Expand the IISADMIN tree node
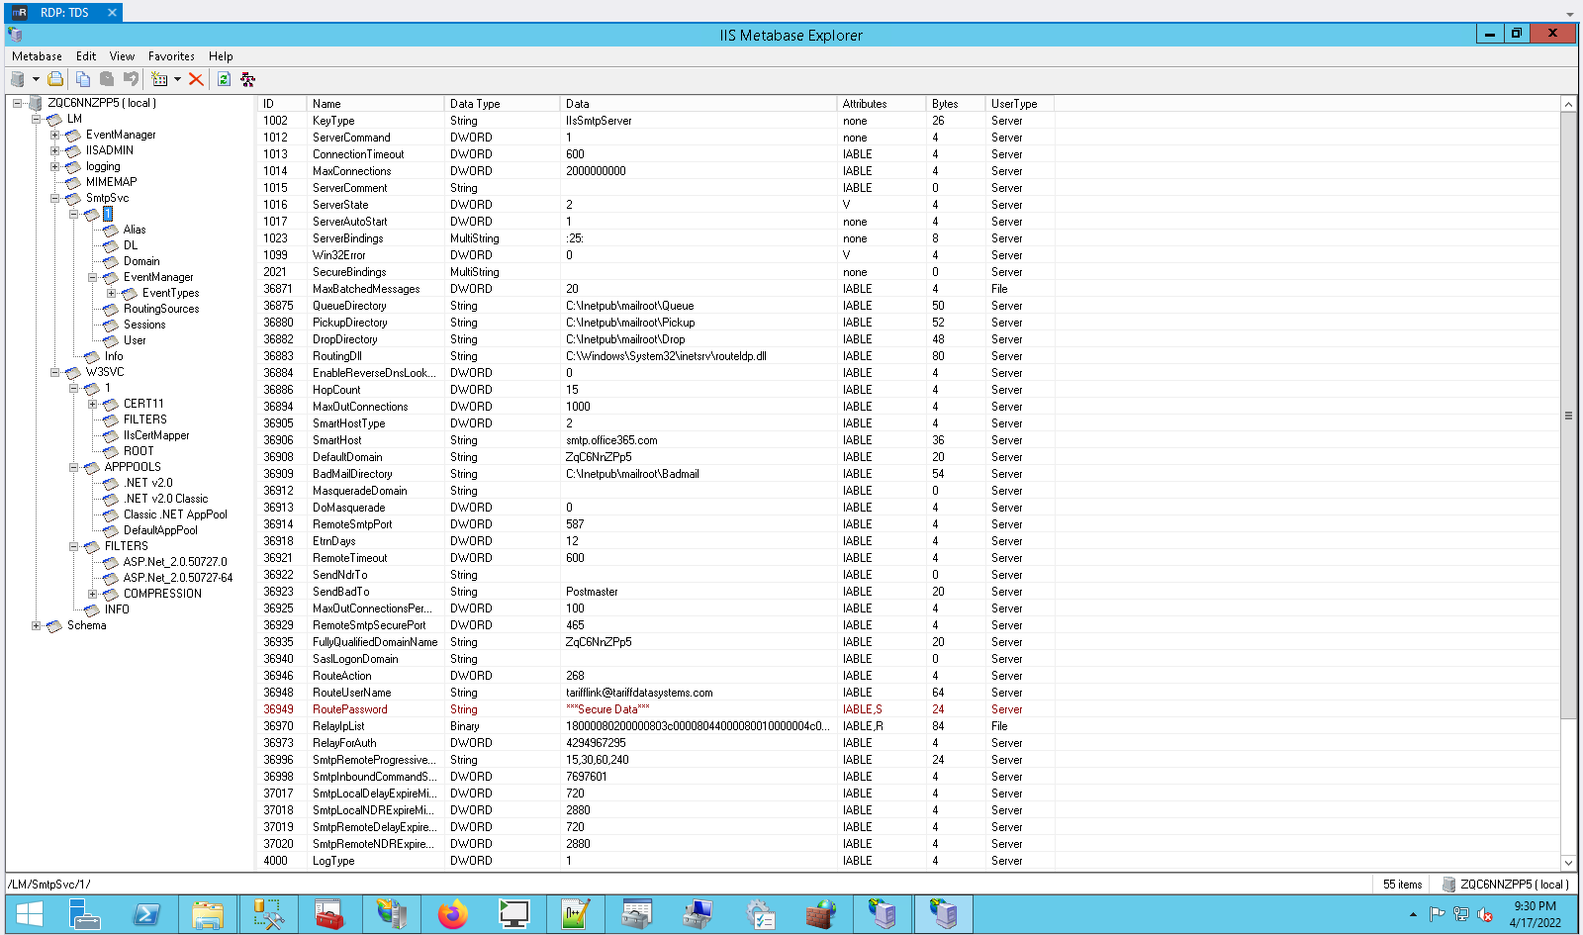Image resolution: width=1583 pixels, height=935 pixels. 54,150
